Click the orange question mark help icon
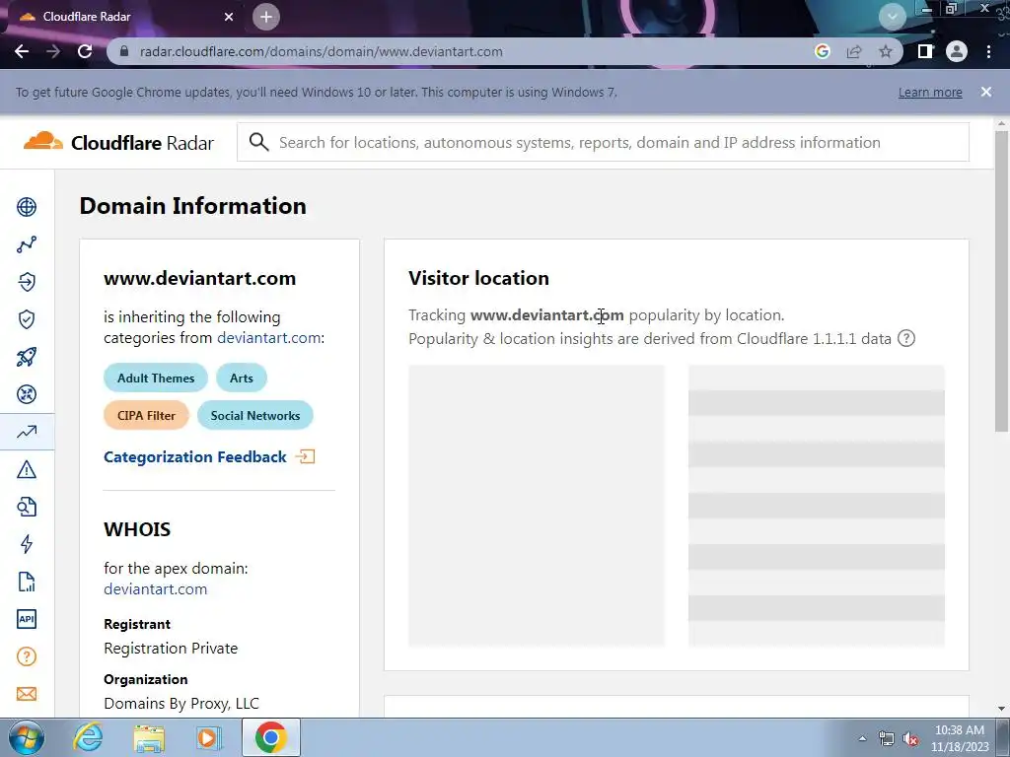This screenshot has width=1010, height=757. coord(27,656)
